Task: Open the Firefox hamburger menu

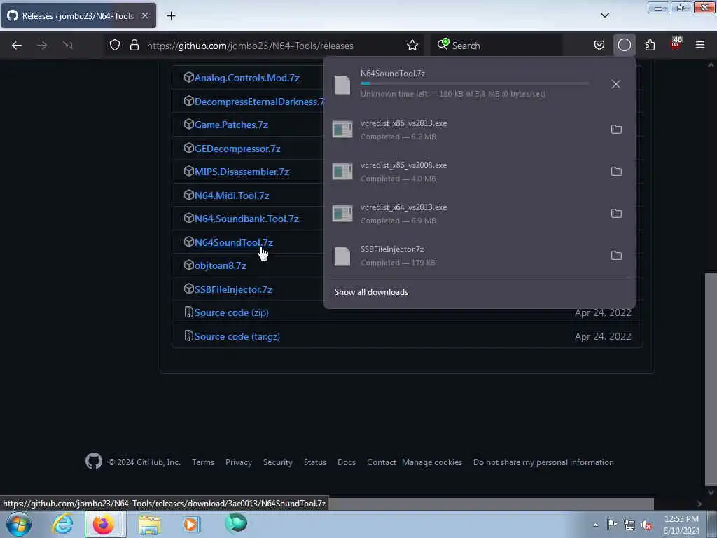Action: point(700,45)
